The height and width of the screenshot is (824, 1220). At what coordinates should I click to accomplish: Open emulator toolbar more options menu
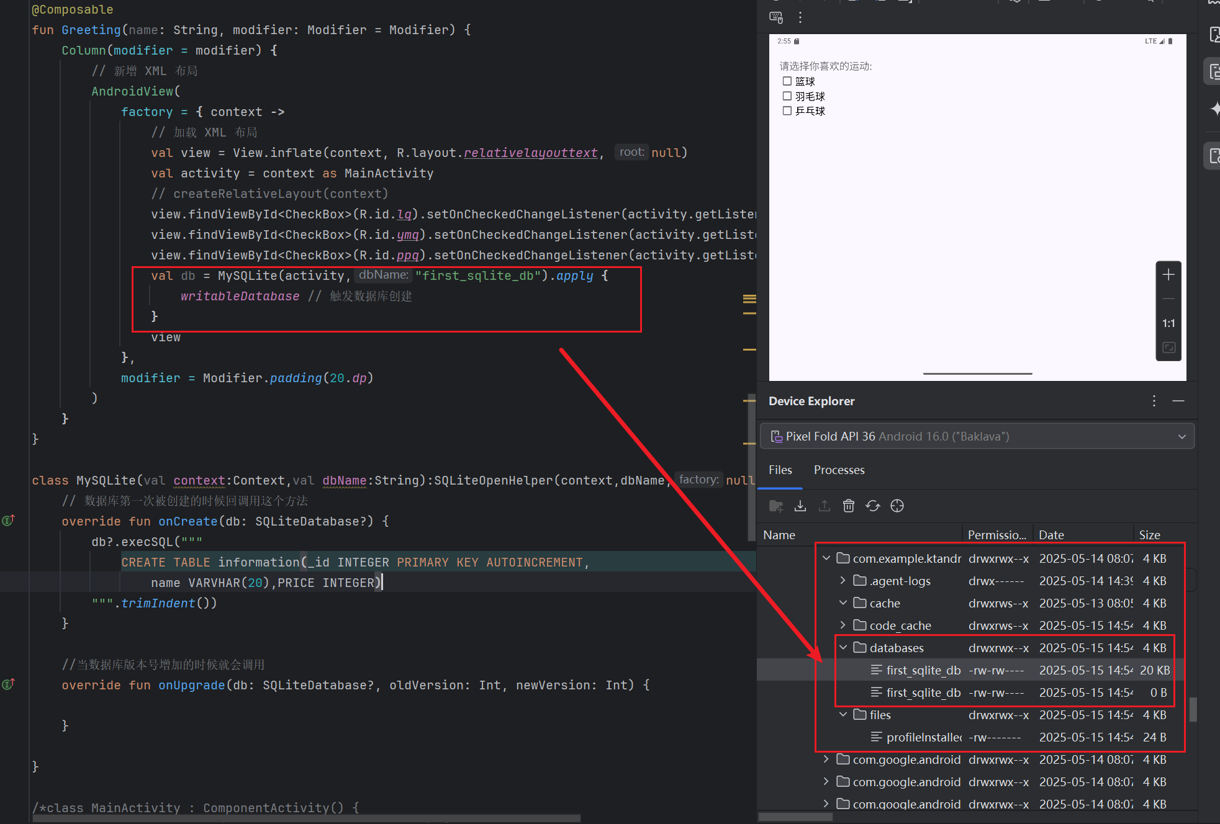click(800, 17)
